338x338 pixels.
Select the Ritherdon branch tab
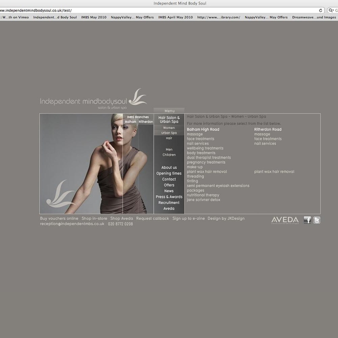(146, 122)
